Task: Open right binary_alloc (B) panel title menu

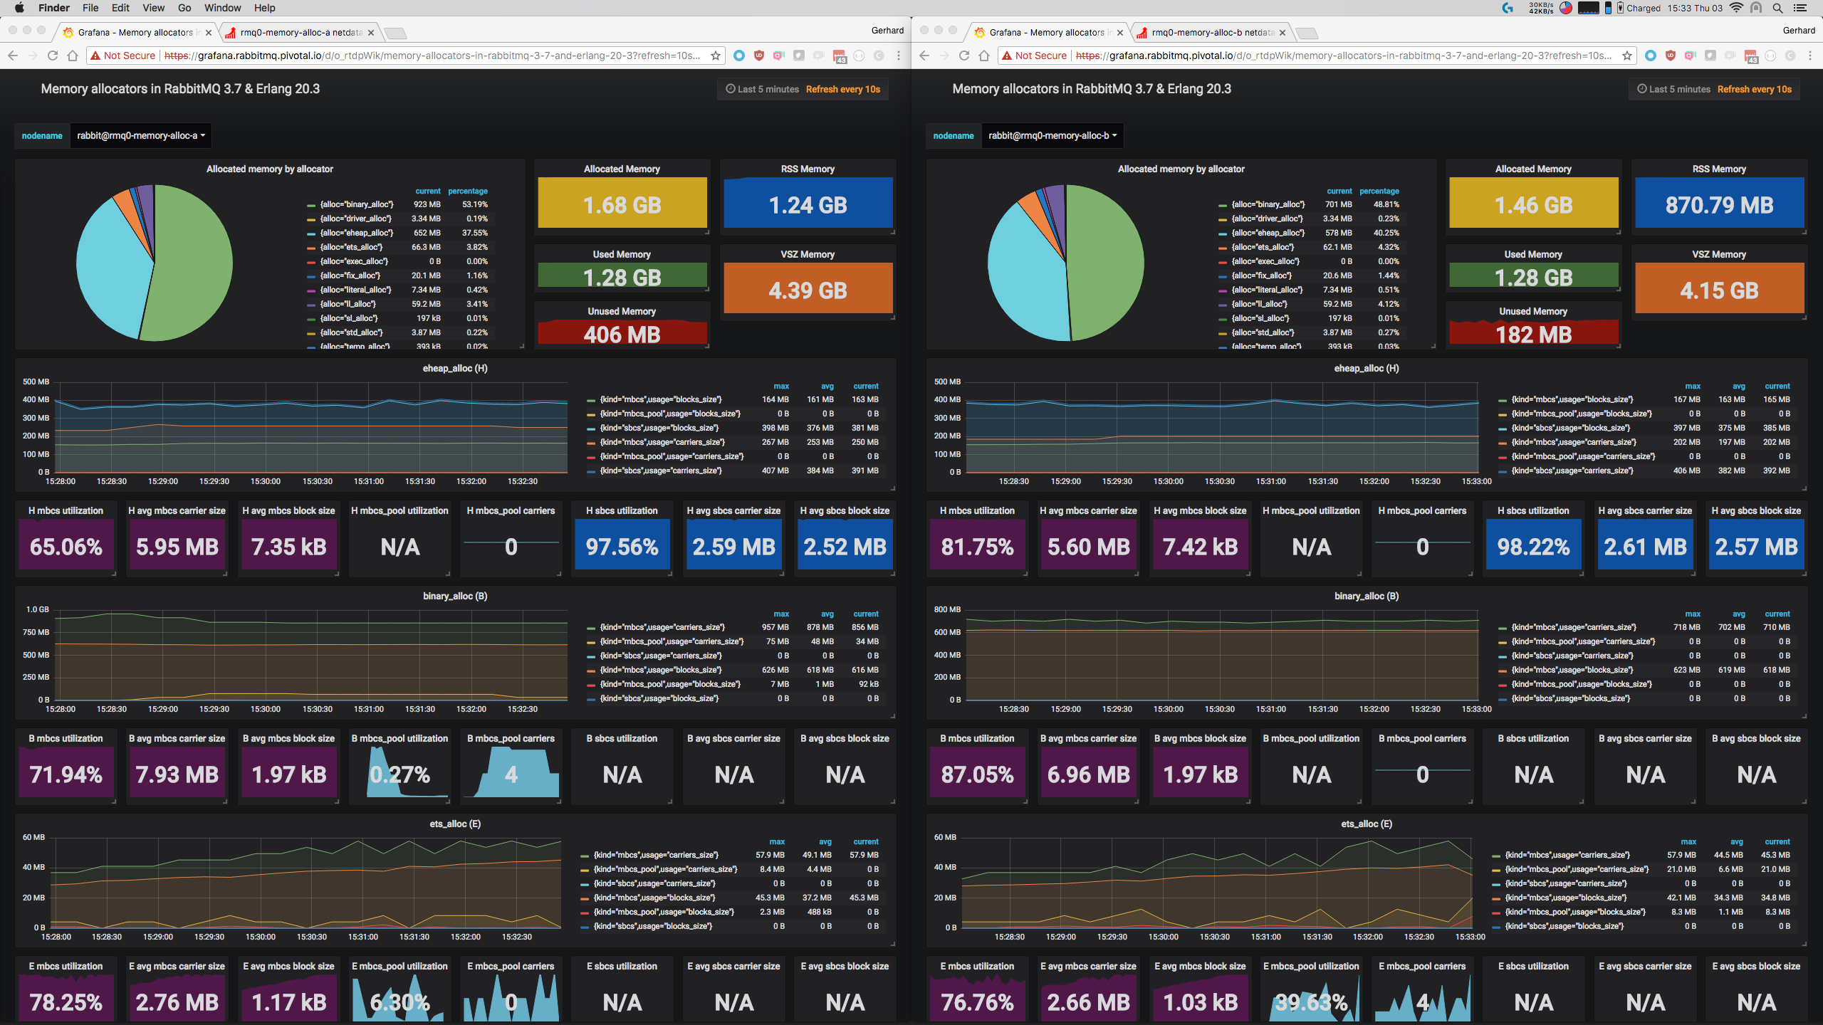Action: click(x=1367, y=596)
